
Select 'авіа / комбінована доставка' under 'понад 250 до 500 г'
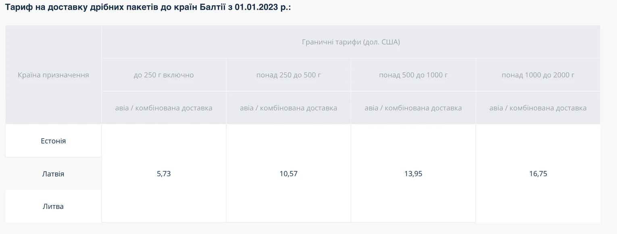pyautogui.click(x=288, y=108)
